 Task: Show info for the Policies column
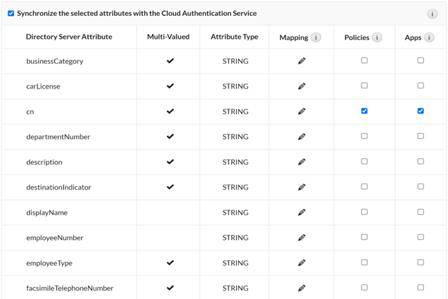tap(377, 37)
